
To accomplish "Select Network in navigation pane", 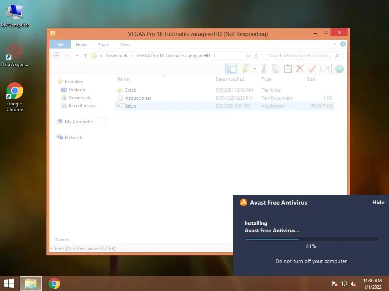I will pyautogui.click(x=73, y=137).
